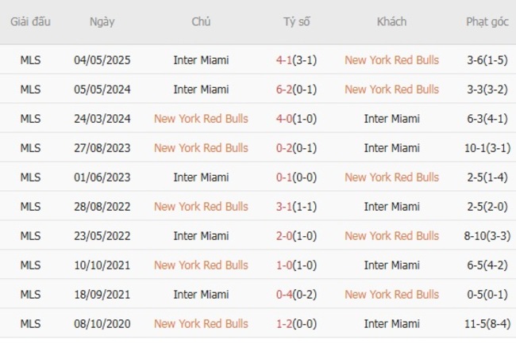
Task: Open the 3-1 score of the 28/08/2022 match
Action: pos(284,207)
